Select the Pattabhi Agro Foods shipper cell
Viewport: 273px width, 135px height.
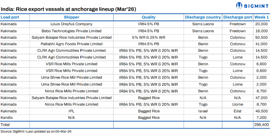click(71, 44)
